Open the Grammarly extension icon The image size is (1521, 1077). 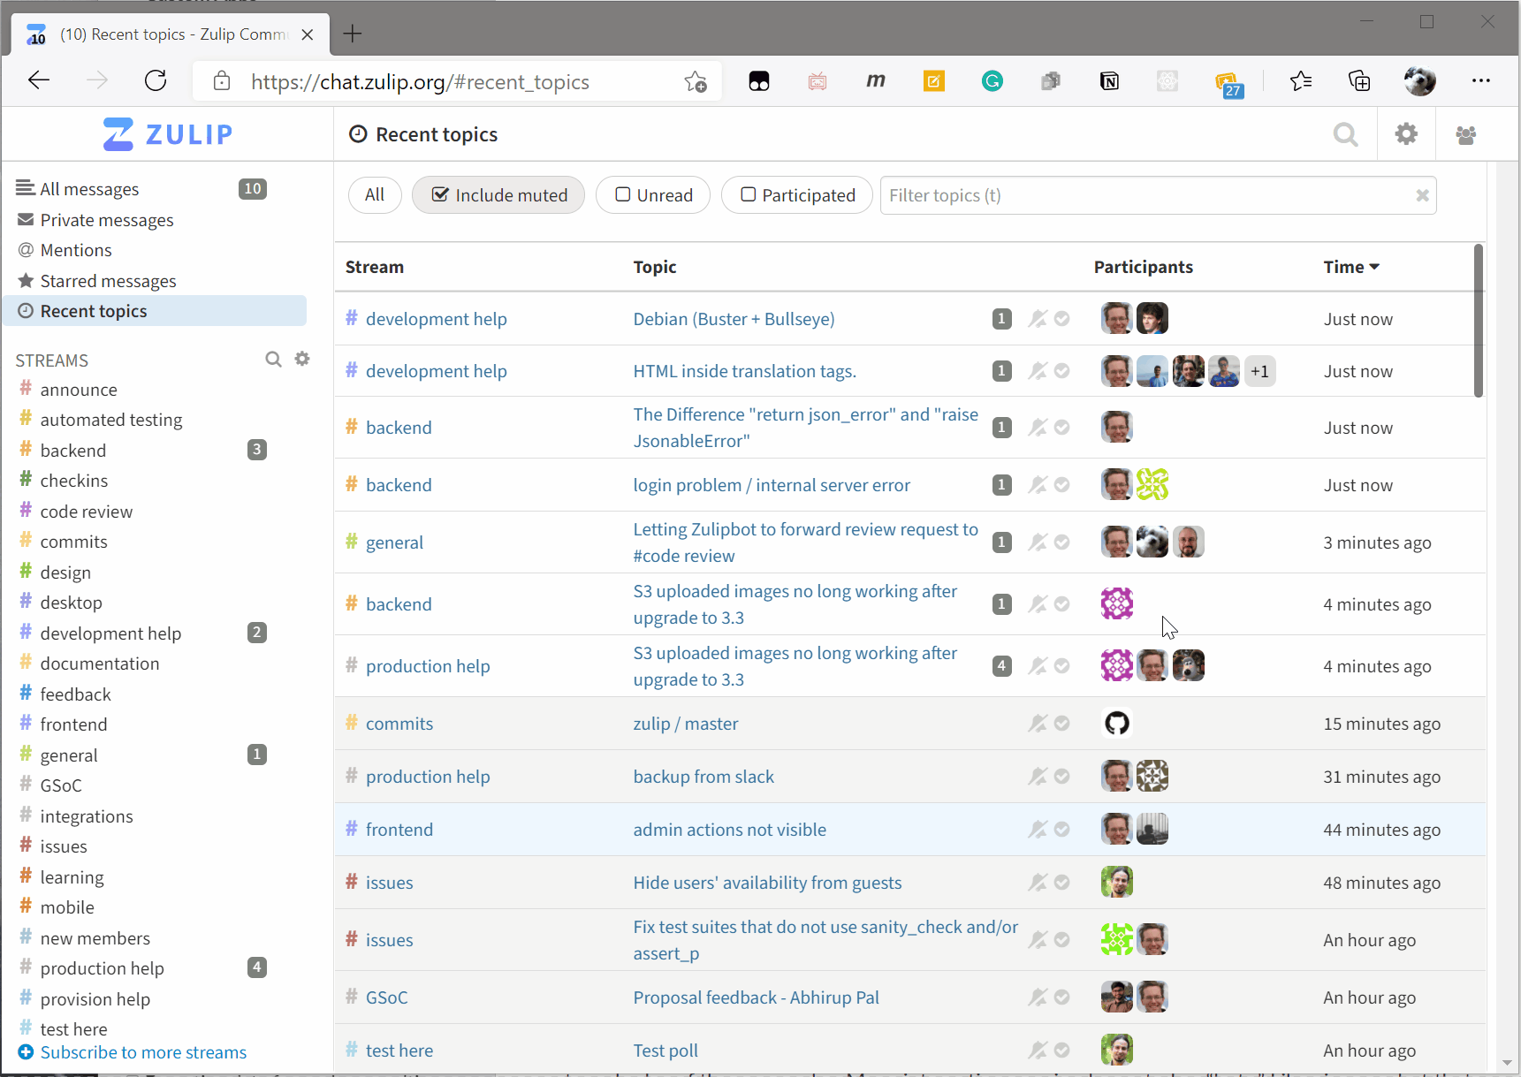pyautogui.click(x=992, y=82)
